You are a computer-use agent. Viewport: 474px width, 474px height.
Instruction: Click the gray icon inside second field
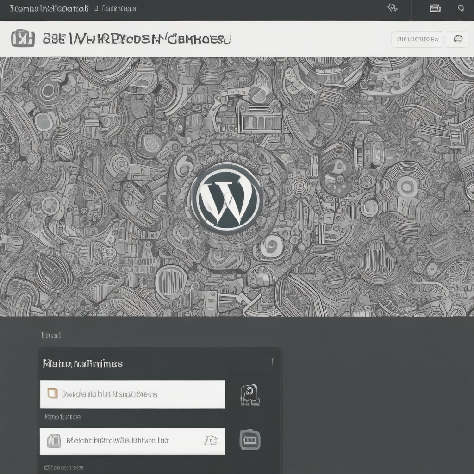point(54,441)
